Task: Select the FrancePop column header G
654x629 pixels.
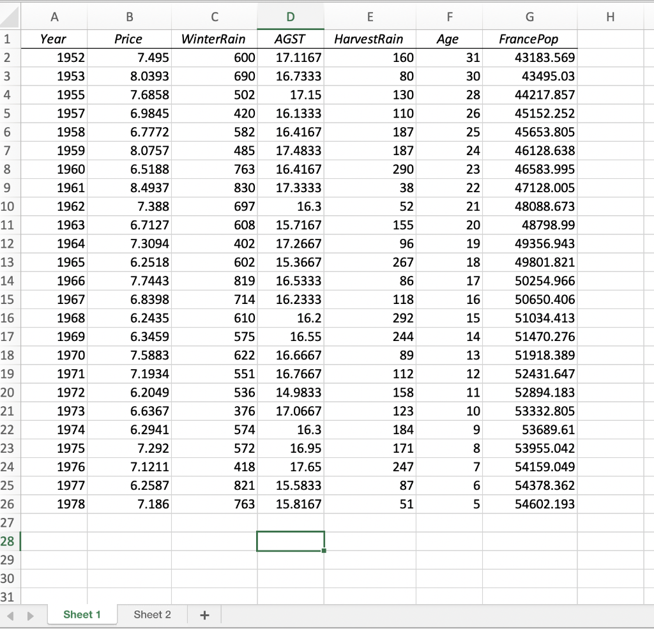Action: [529, 17]
